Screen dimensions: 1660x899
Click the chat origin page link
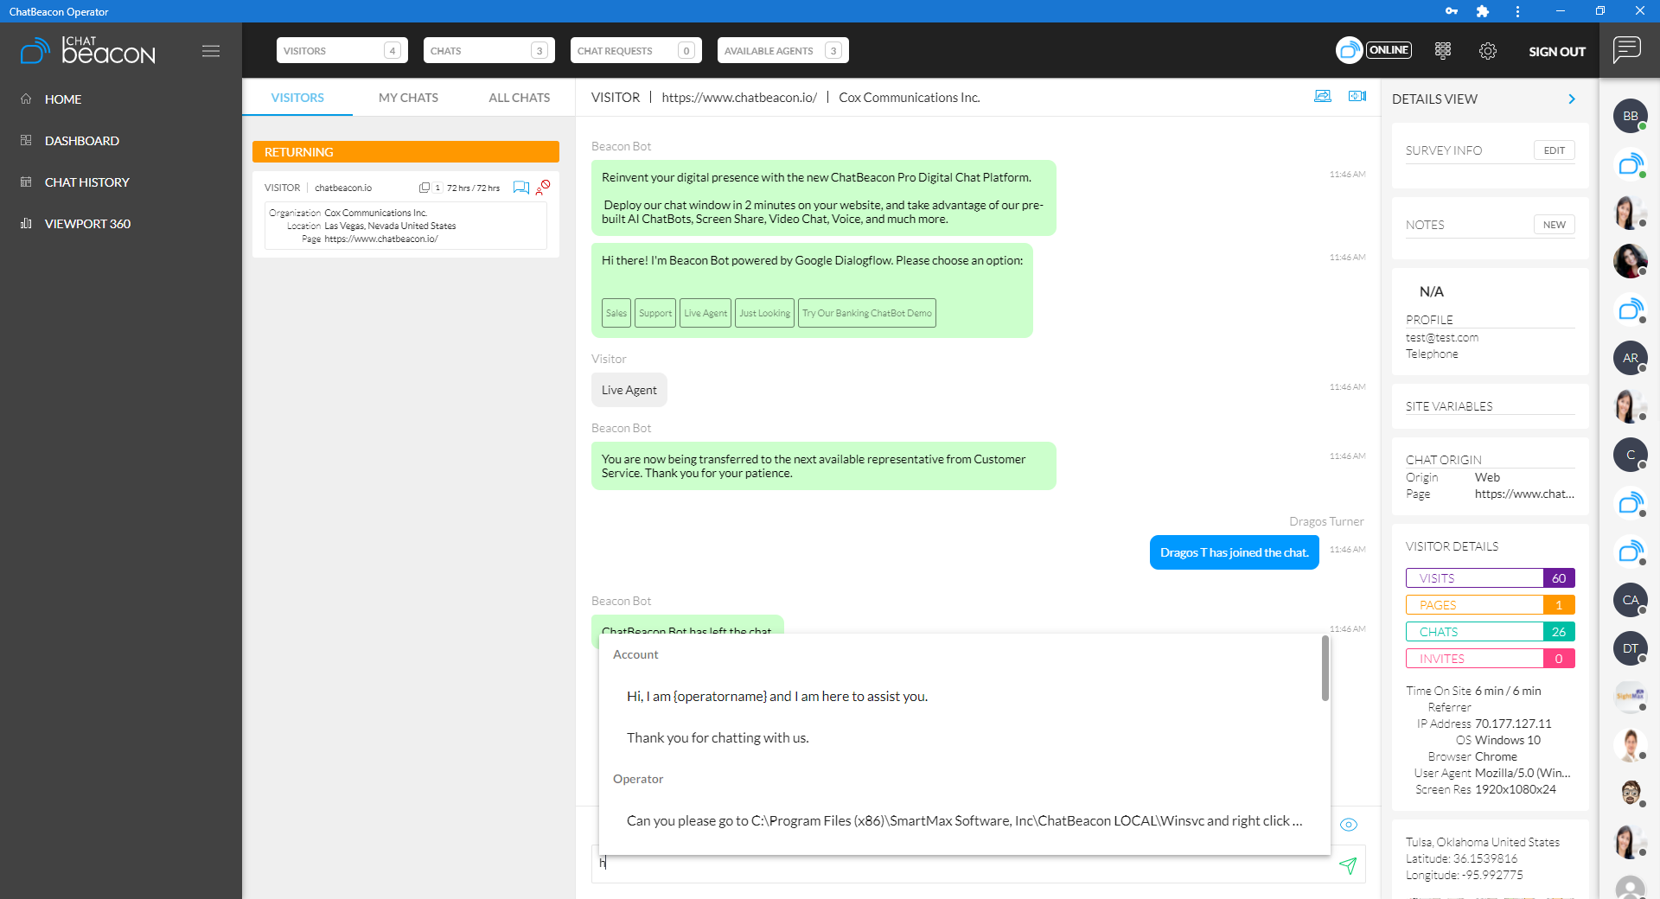1524,494
